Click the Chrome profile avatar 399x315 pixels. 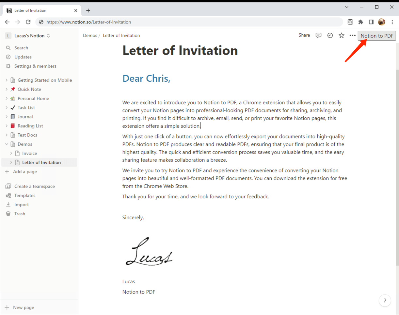click(382, 22)
